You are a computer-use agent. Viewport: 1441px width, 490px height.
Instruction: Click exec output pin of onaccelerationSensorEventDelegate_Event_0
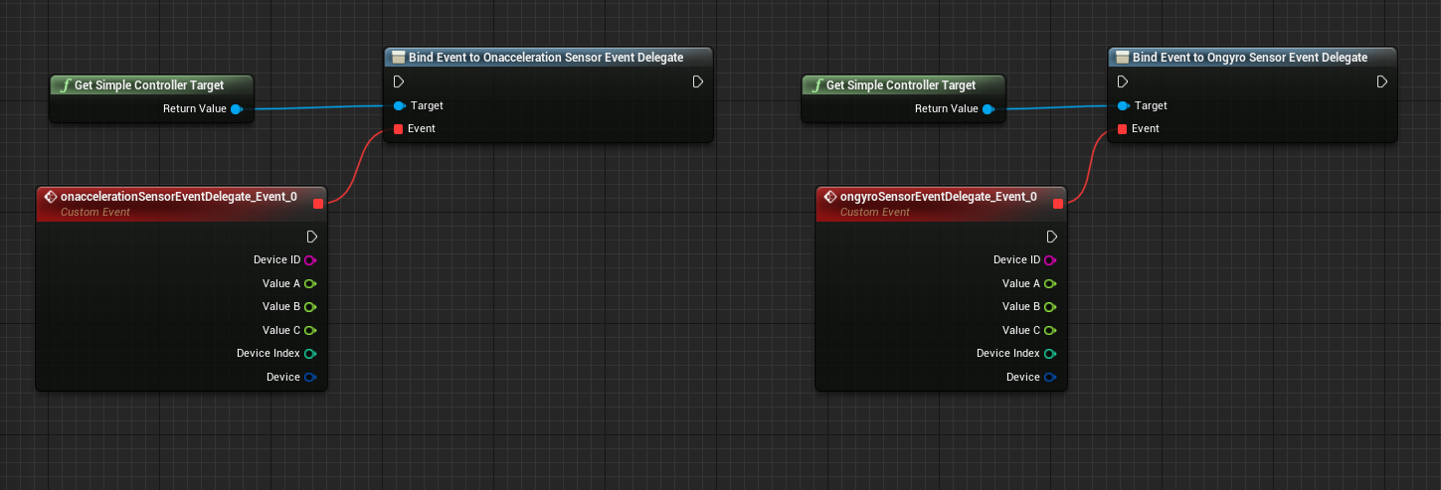(x=312, y=237)
